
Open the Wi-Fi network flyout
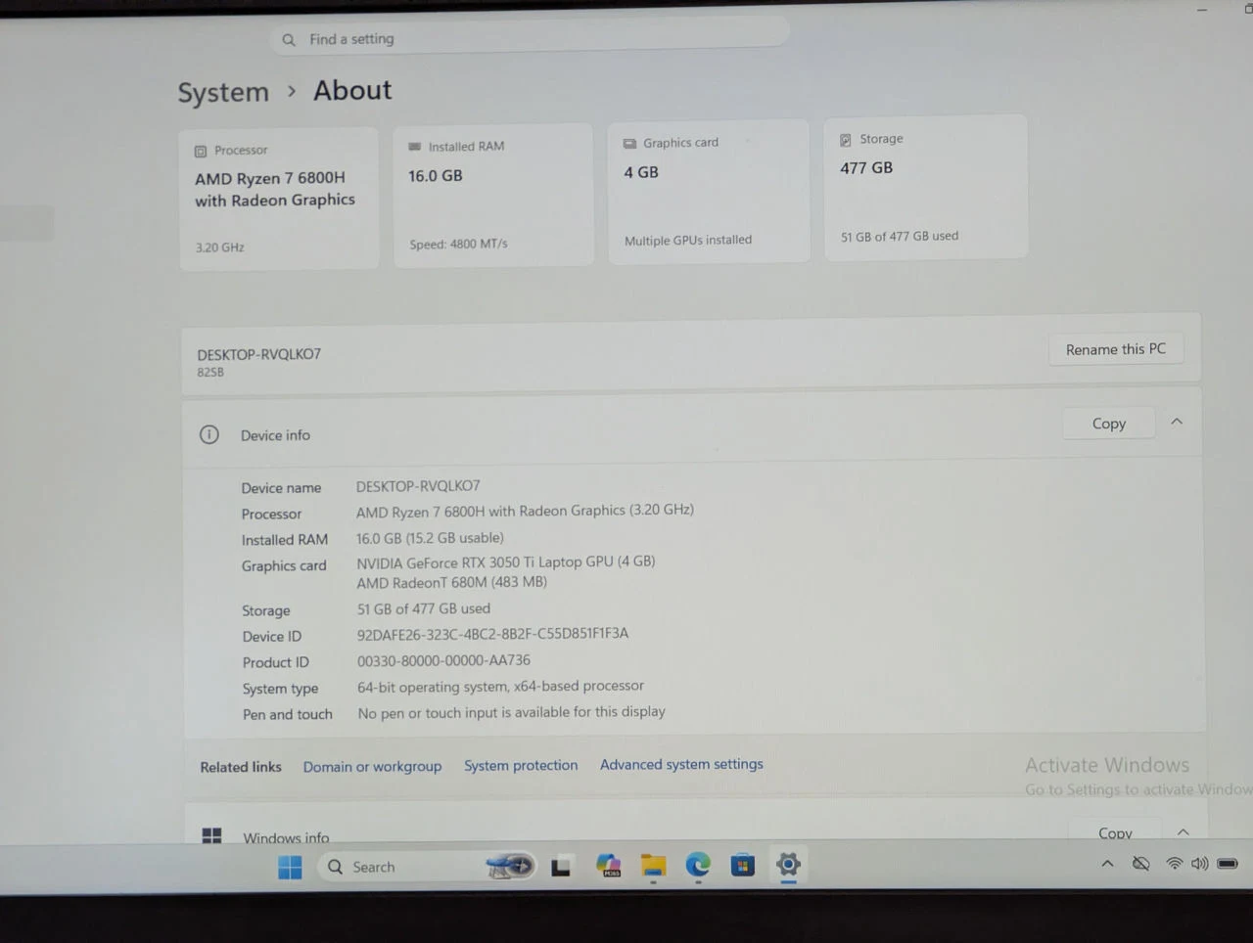[x=1174, y=864]
